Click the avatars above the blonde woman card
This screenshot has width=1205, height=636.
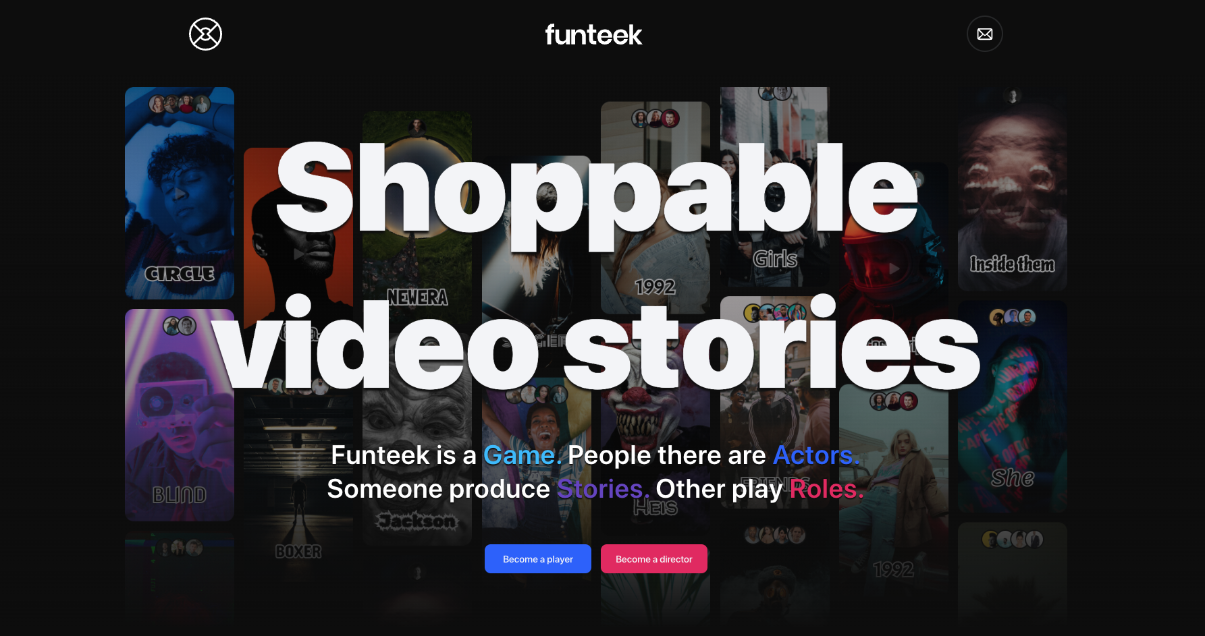(x=894, y=401)
